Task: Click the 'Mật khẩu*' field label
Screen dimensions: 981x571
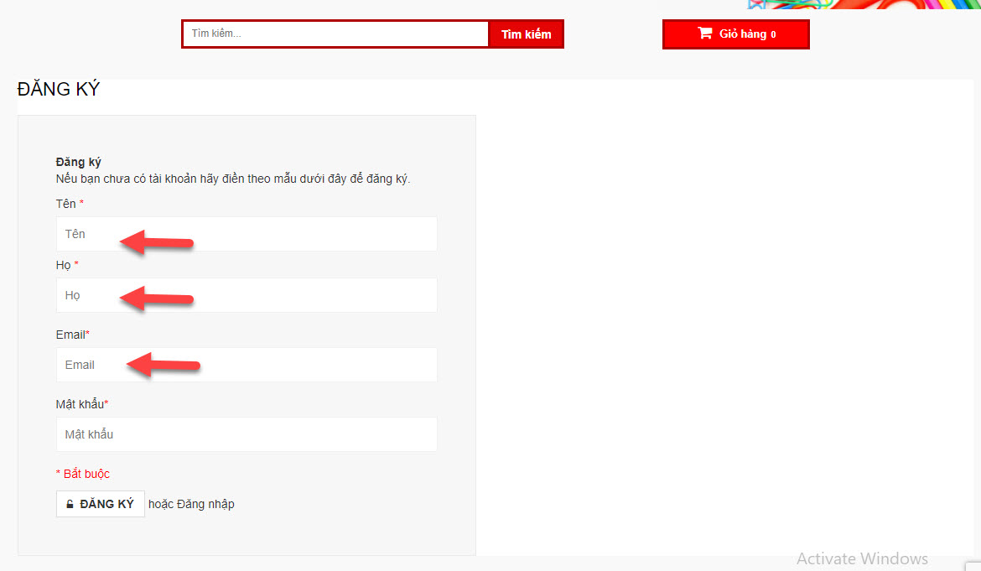Action: [x=82, y=404]
